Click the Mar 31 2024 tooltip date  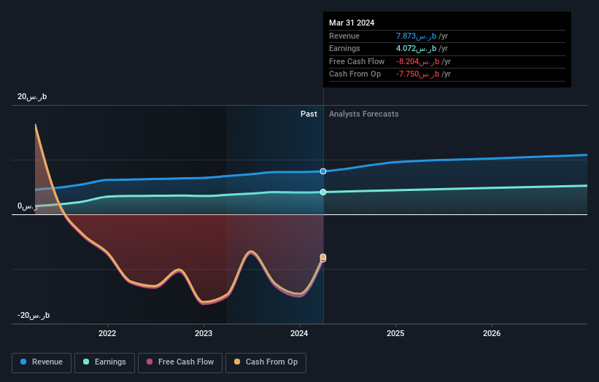[352, 23]
